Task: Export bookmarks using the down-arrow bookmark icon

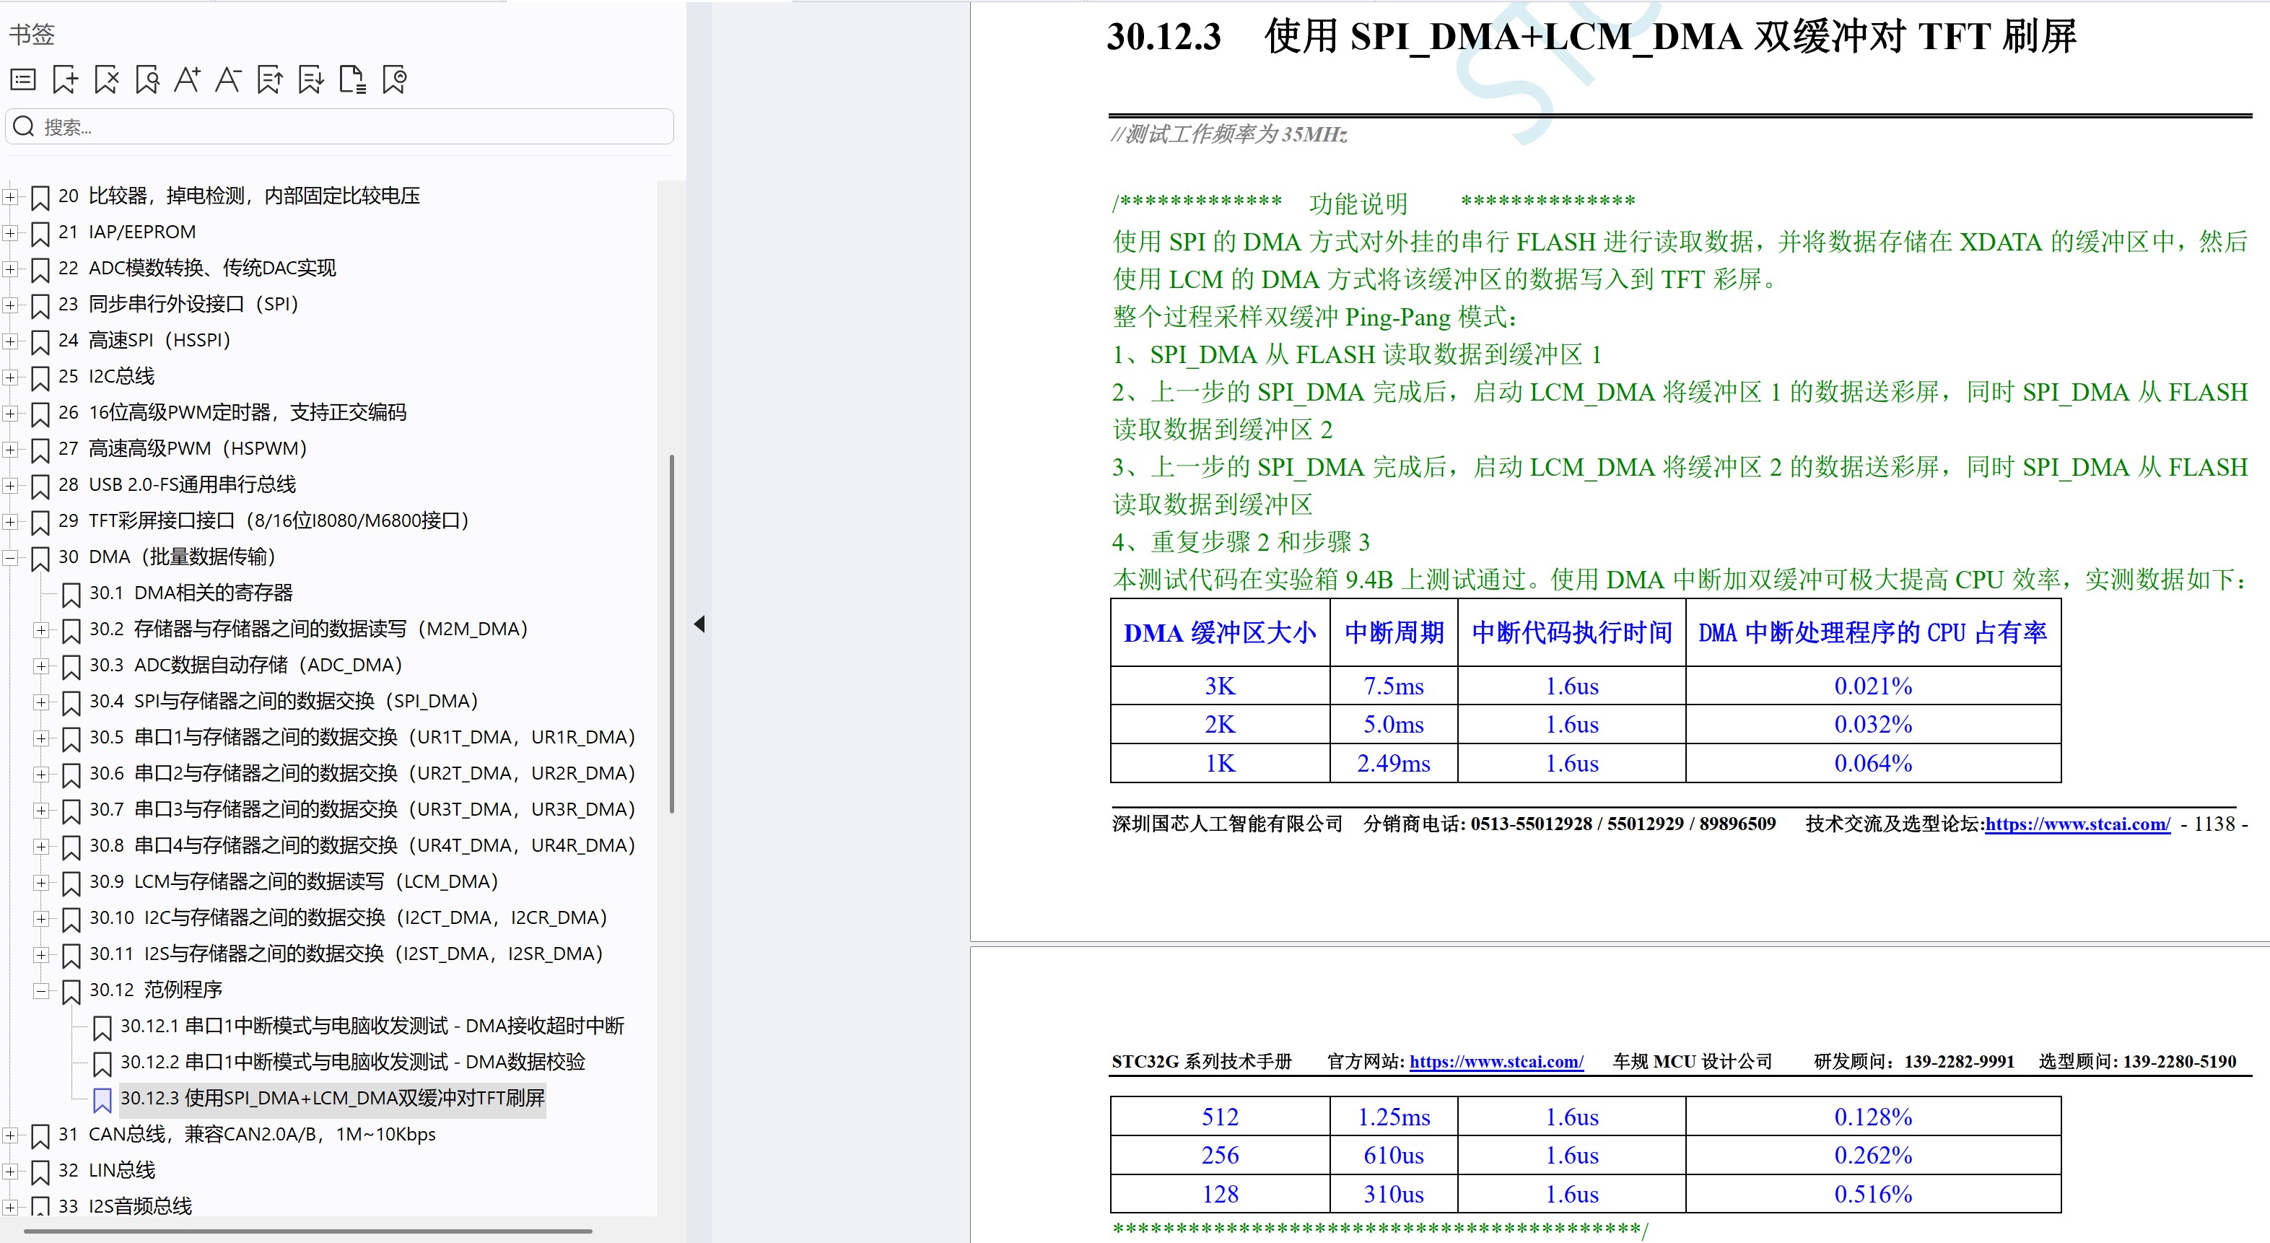Action: pyautogui.click(x=311, y=79)
